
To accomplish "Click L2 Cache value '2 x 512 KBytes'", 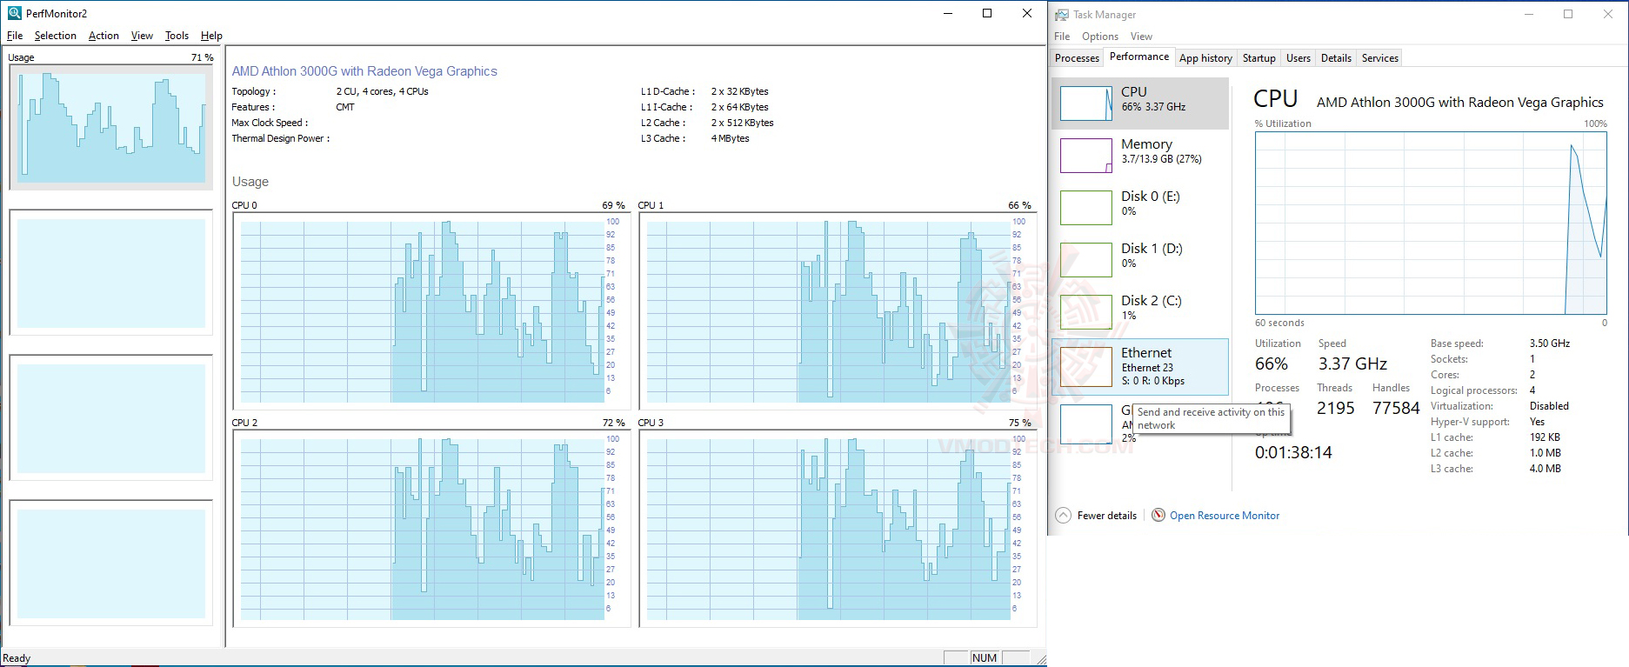I will 742,123.
